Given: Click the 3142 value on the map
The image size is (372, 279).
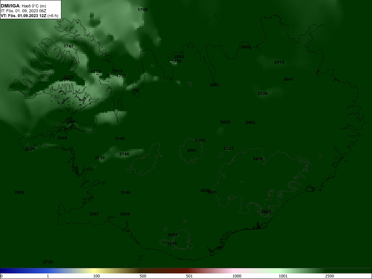Looking at the screenshot, I should [120, 138].
